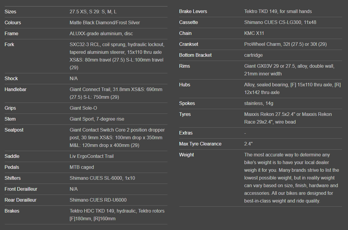
Task: Click the Matte Black Diamond/Frost Silver colour value
Action: tap(105, 23)
